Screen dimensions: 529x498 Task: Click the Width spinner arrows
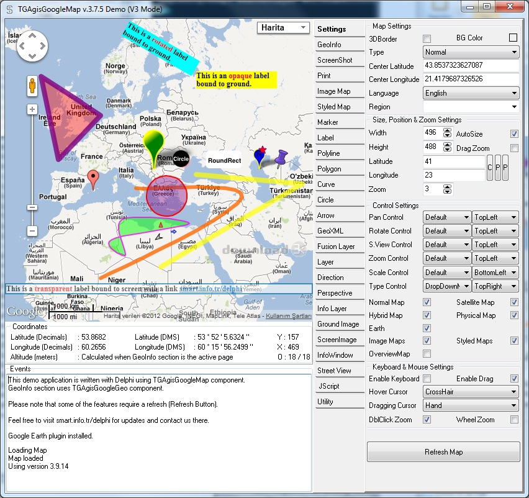point(447,133)
